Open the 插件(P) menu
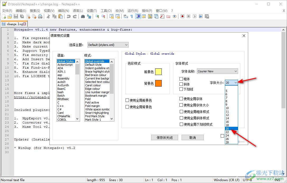 (x=147, y=11)
